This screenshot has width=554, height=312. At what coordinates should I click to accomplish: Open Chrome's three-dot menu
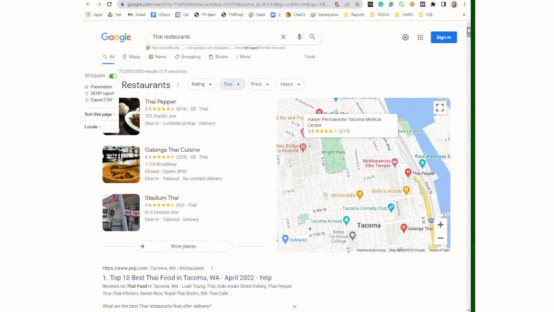click(x=464, y=4)
